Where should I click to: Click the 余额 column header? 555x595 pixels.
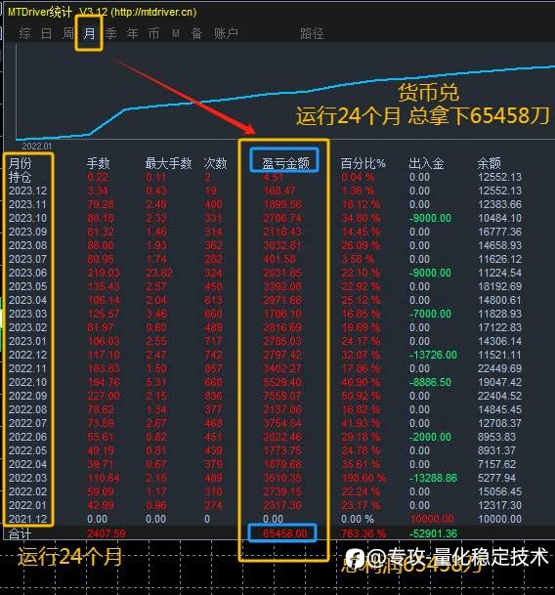coord(489,163)
